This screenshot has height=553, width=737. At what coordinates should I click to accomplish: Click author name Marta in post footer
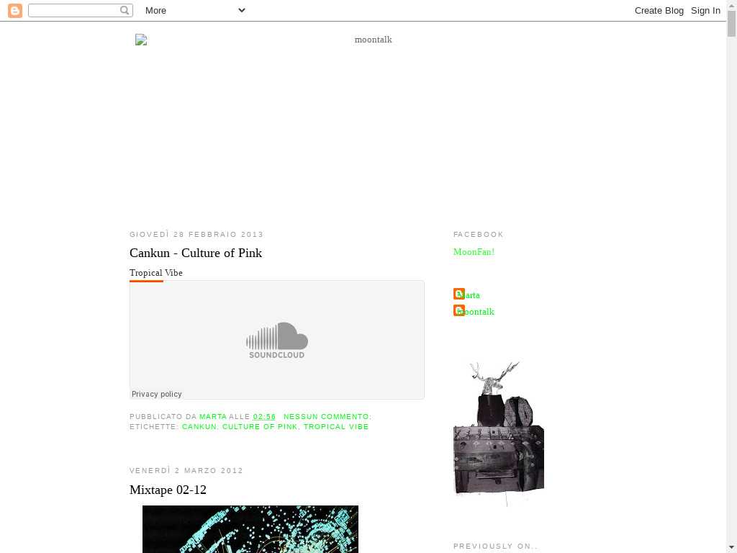tap(212, 417)
